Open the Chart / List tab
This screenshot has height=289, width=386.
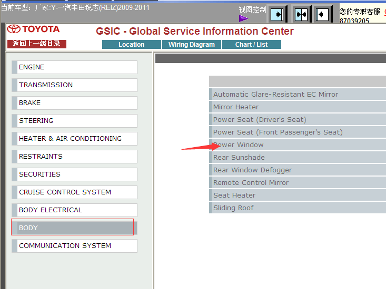click(251, 45)
